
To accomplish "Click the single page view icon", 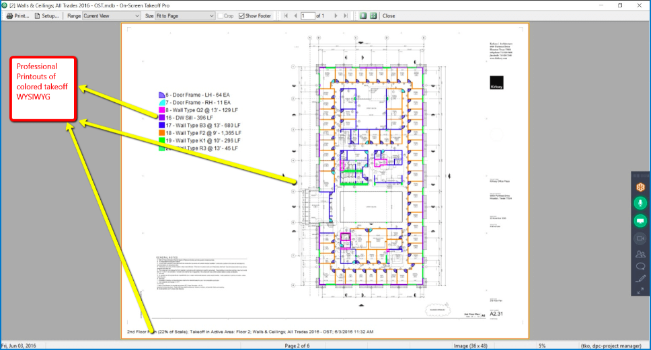I will [363, 15].
